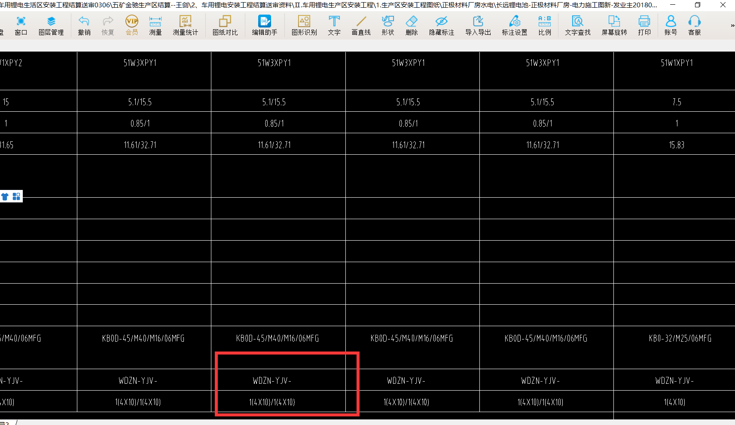
Task: Select the 测量 measure tool
Action: pos(155,25)
